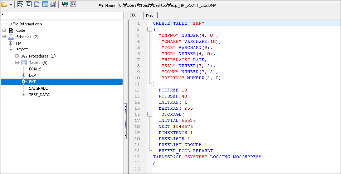Image resolution: width=341 pixels, height=174 pixels.
Task: Expand the DEPT table node
Action: coord(24,75)
